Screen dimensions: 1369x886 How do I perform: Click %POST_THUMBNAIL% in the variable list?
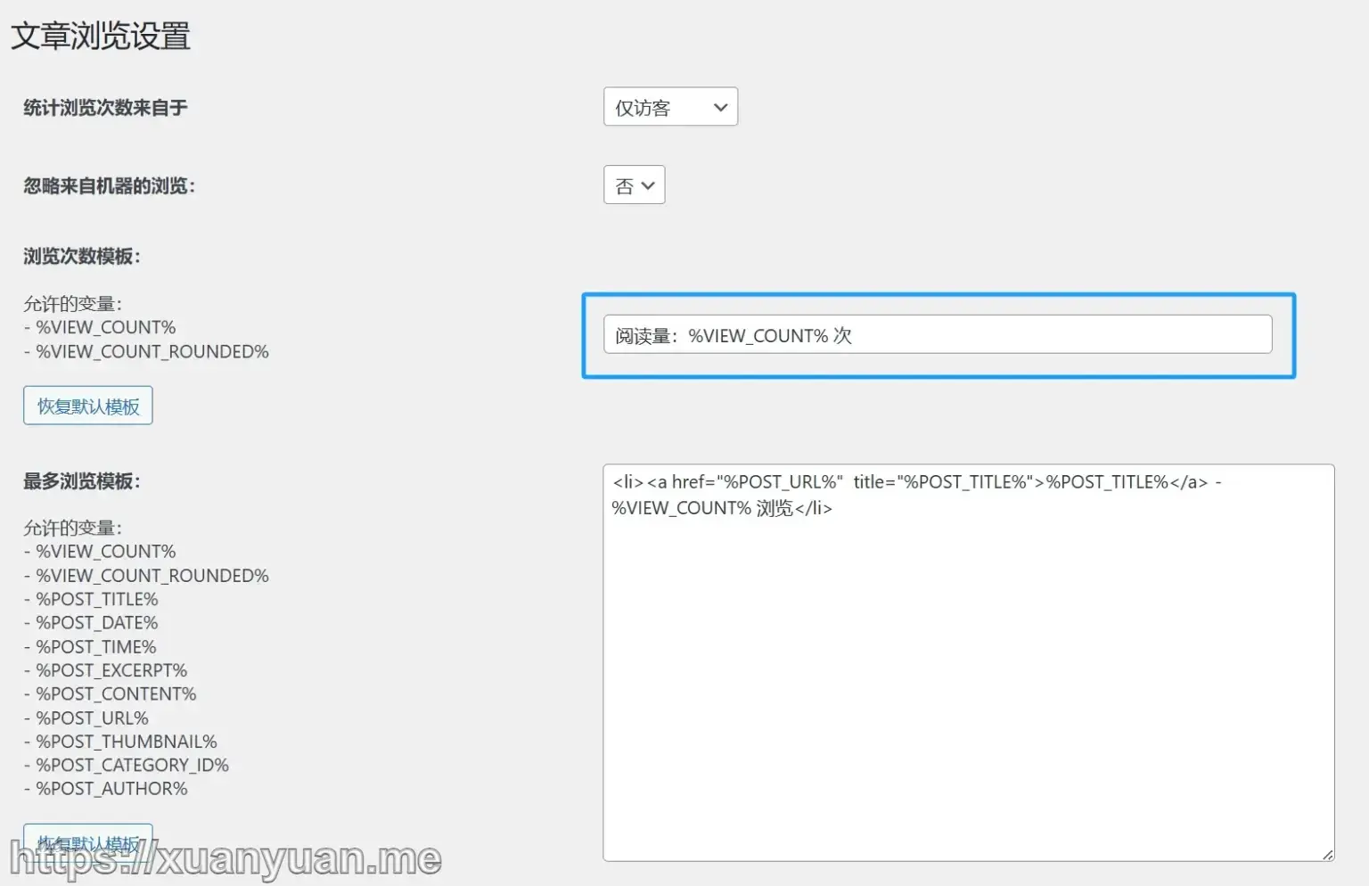pyautogui.click(x=127, y=742)
